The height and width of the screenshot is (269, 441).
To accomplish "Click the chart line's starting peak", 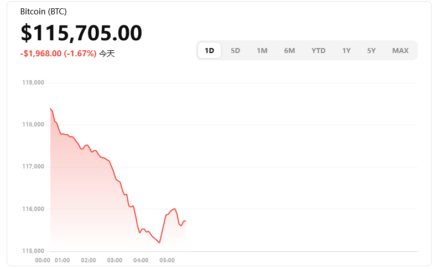I will coord(50,108).
